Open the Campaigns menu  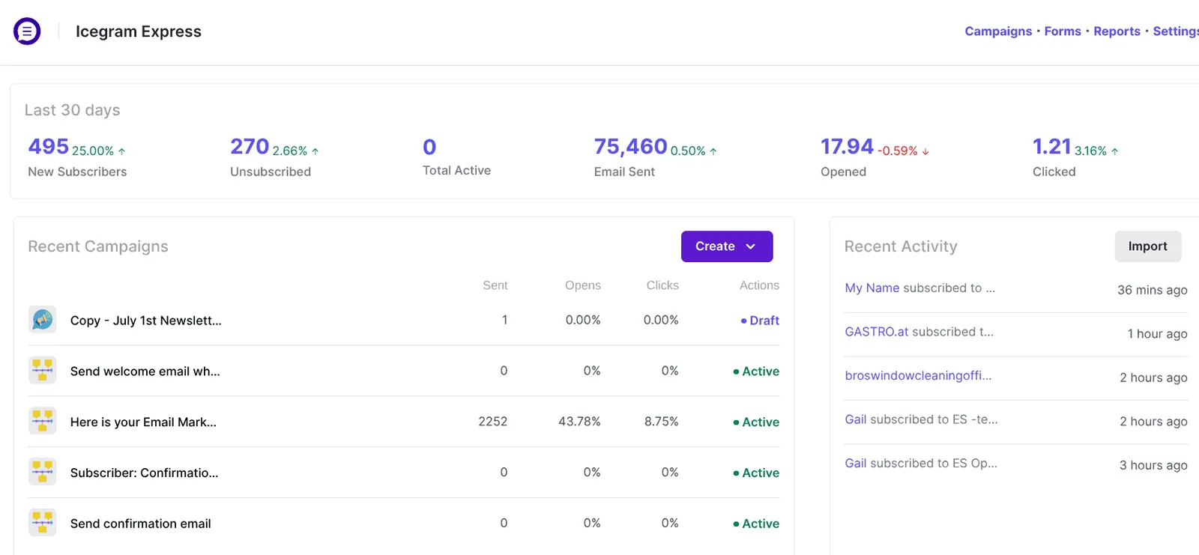pyautogui.click(x=998, y=31)
